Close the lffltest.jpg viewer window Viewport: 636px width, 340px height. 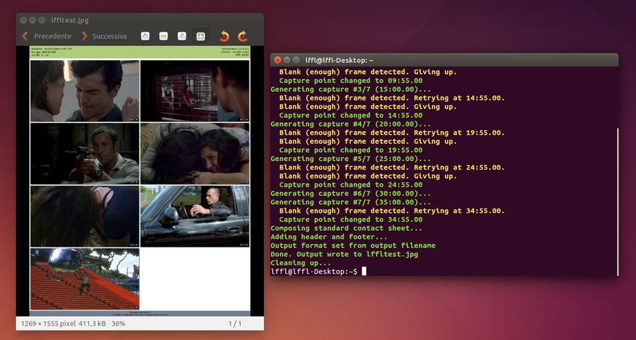[24, 20]
